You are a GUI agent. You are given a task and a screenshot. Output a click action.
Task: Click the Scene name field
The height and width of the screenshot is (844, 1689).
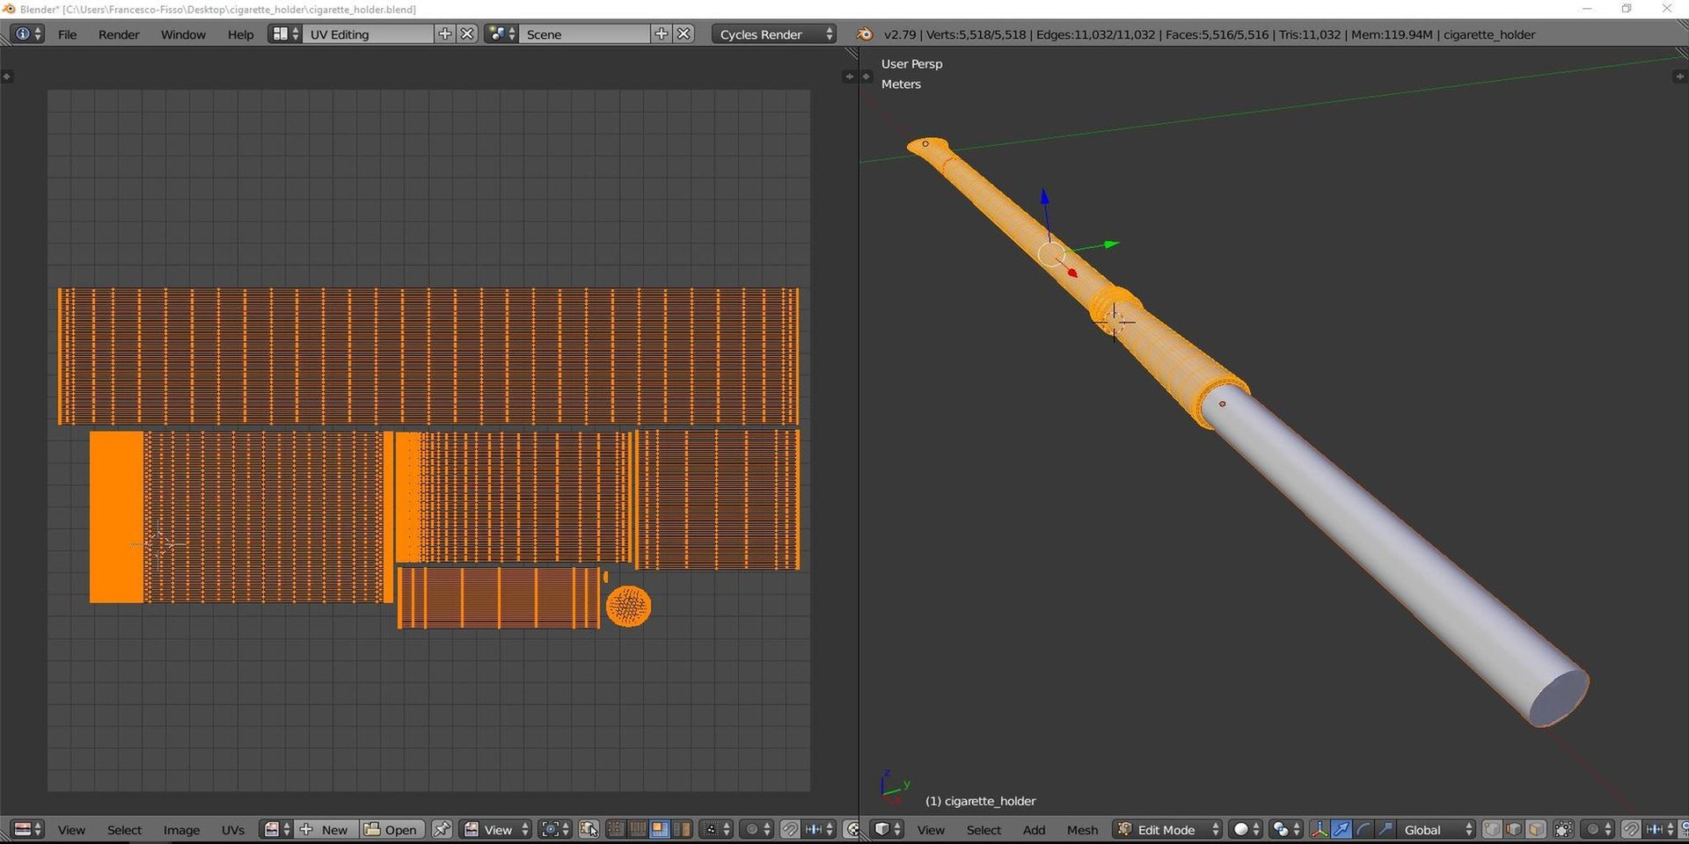point(586,34)
